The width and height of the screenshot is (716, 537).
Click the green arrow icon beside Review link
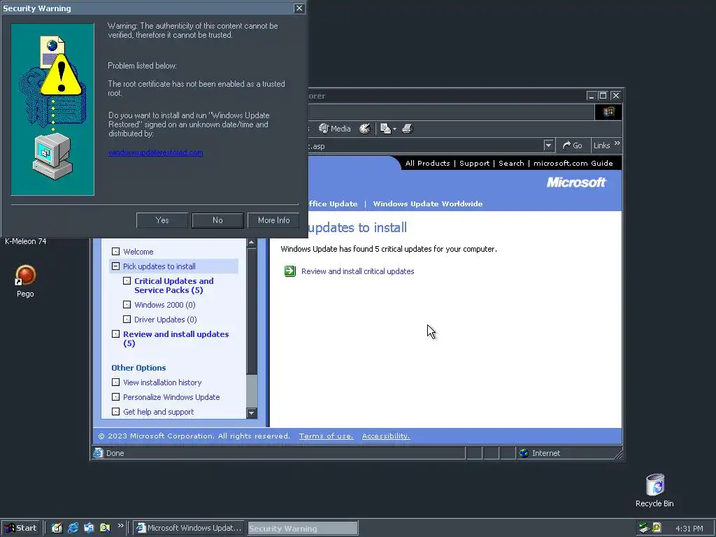pyautogui.click(x=290, y=271)
